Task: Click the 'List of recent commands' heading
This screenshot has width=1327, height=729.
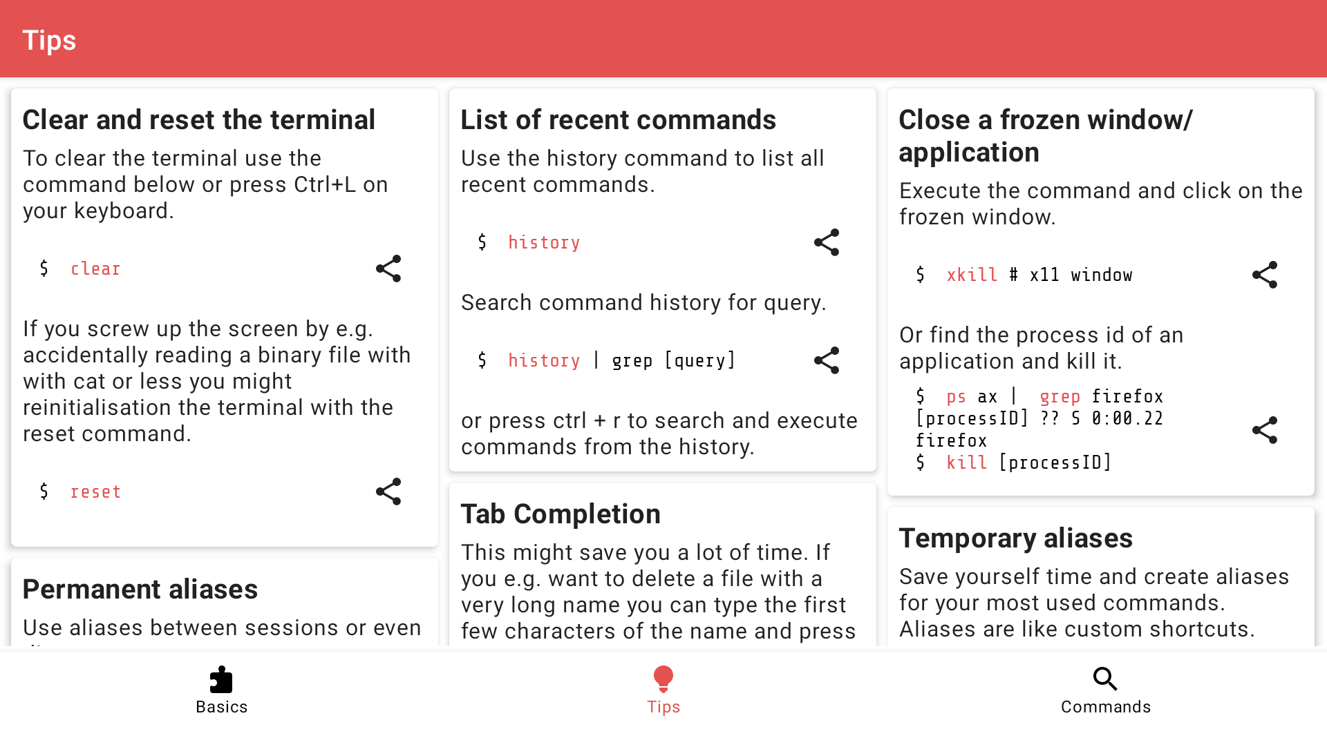Action: tap(618, 120)
